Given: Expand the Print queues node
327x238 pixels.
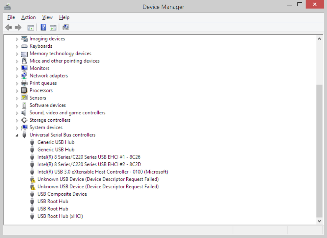Looking at the screenshot, I should (17, 83).
